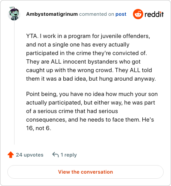Open the "1 reply" link
The image size is (171, 186).
[x=69, y=155]
